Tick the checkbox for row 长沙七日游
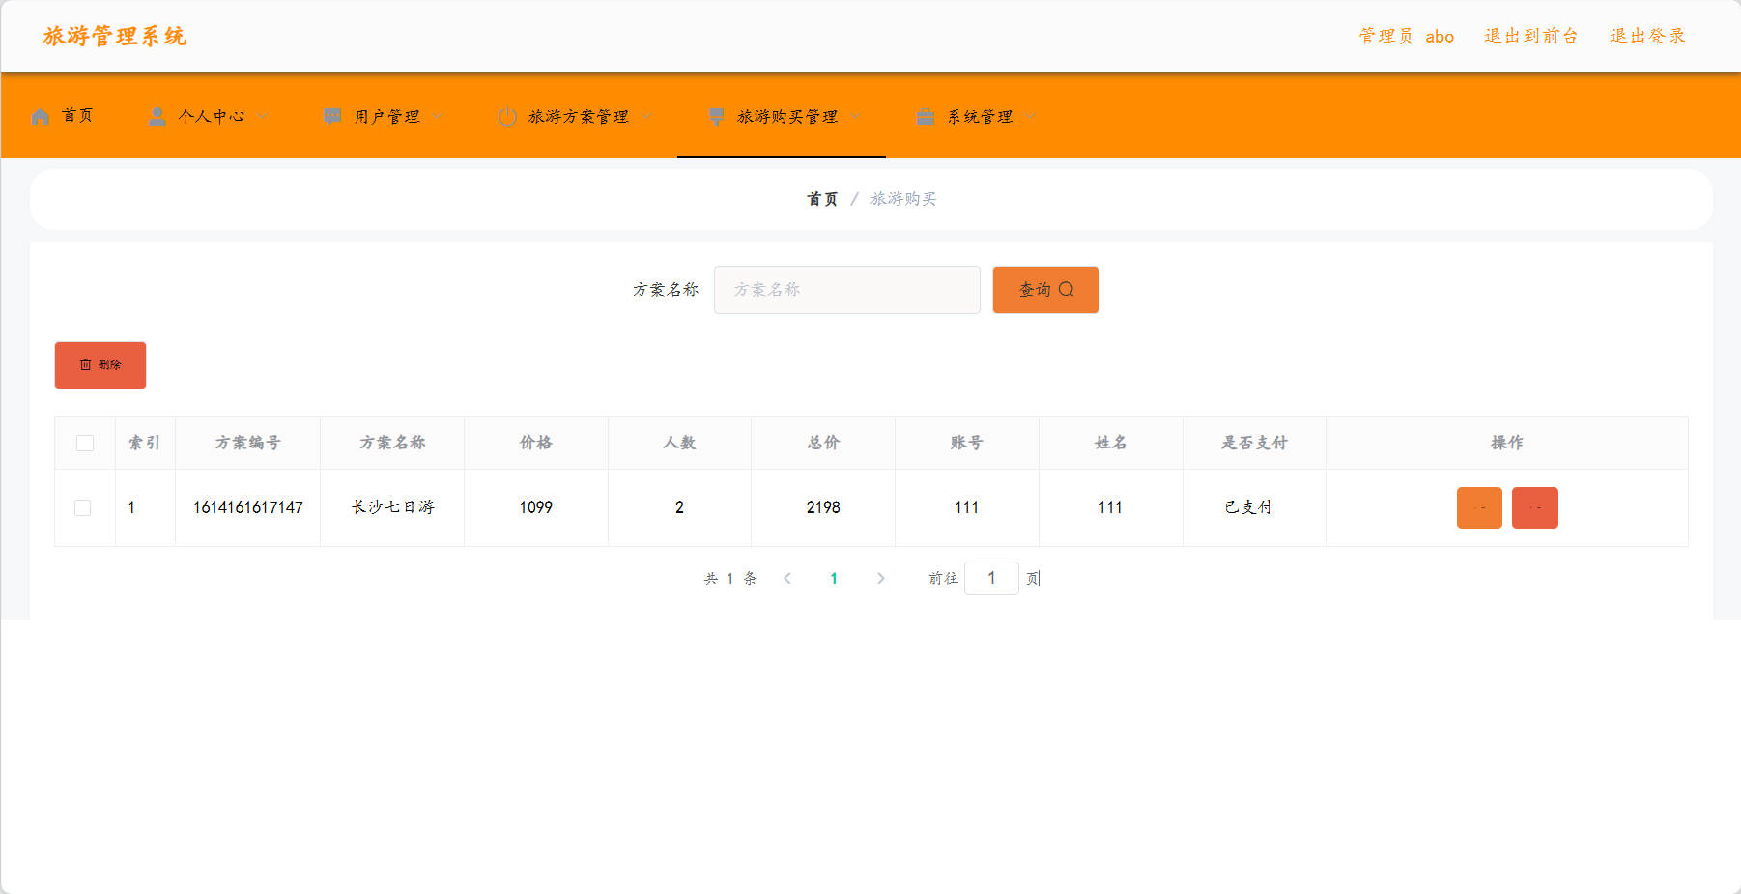 click(83, 507)
